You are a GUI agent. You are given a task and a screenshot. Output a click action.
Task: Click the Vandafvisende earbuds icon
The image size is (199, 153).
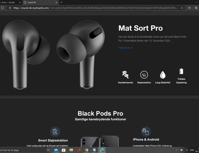pos(125,74)
